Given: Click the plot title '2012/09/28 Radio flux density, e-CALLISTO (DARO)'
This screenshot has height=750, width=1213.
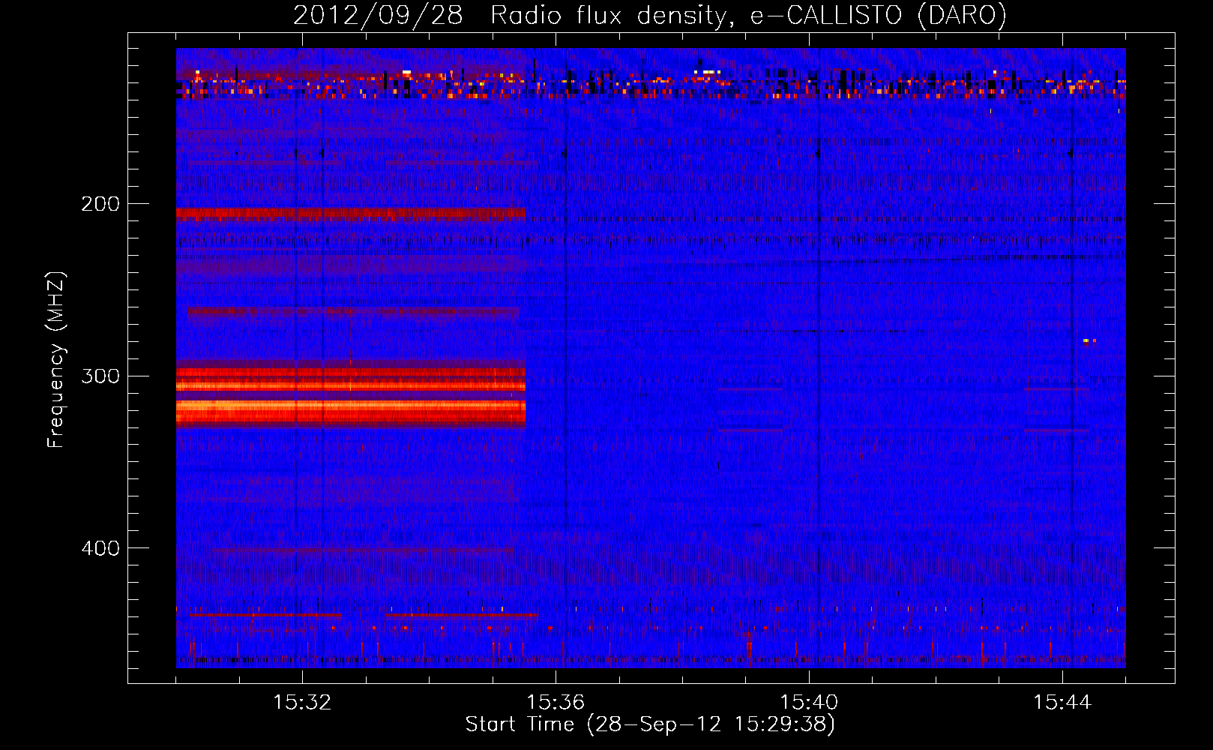Looking at the screenshot, I should [650, 15].
